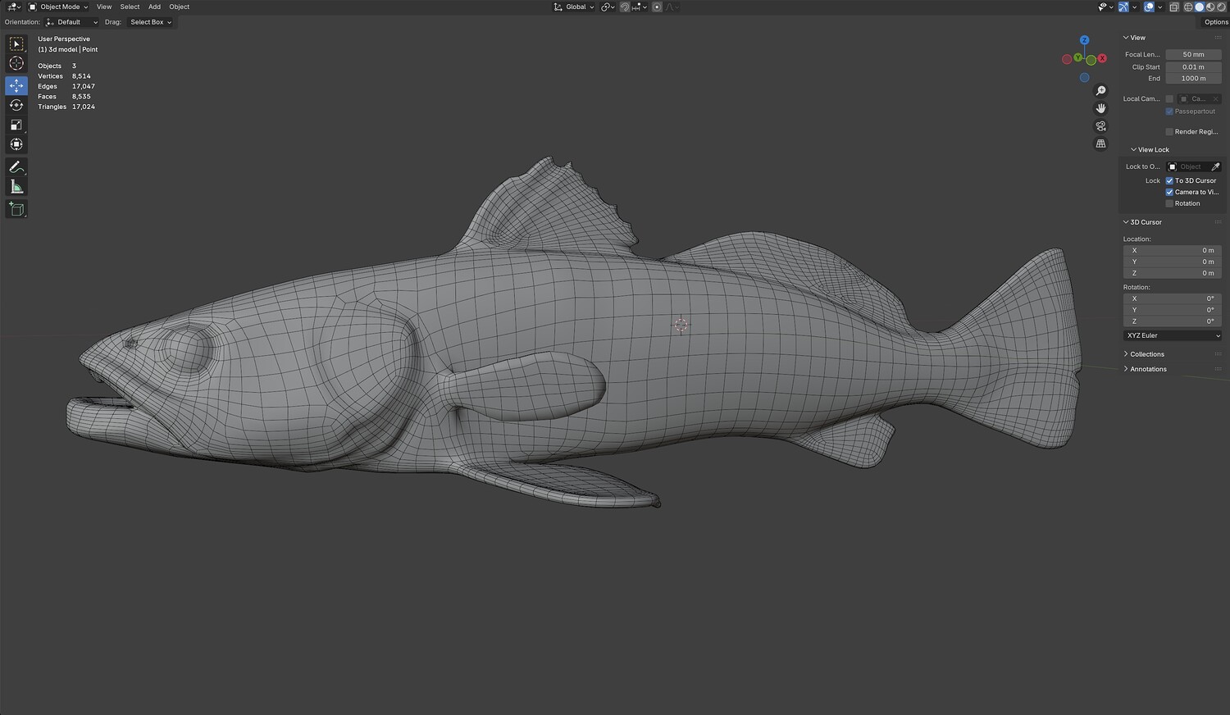Switch perspective/orthographic with grid icon

[1101, 143]
